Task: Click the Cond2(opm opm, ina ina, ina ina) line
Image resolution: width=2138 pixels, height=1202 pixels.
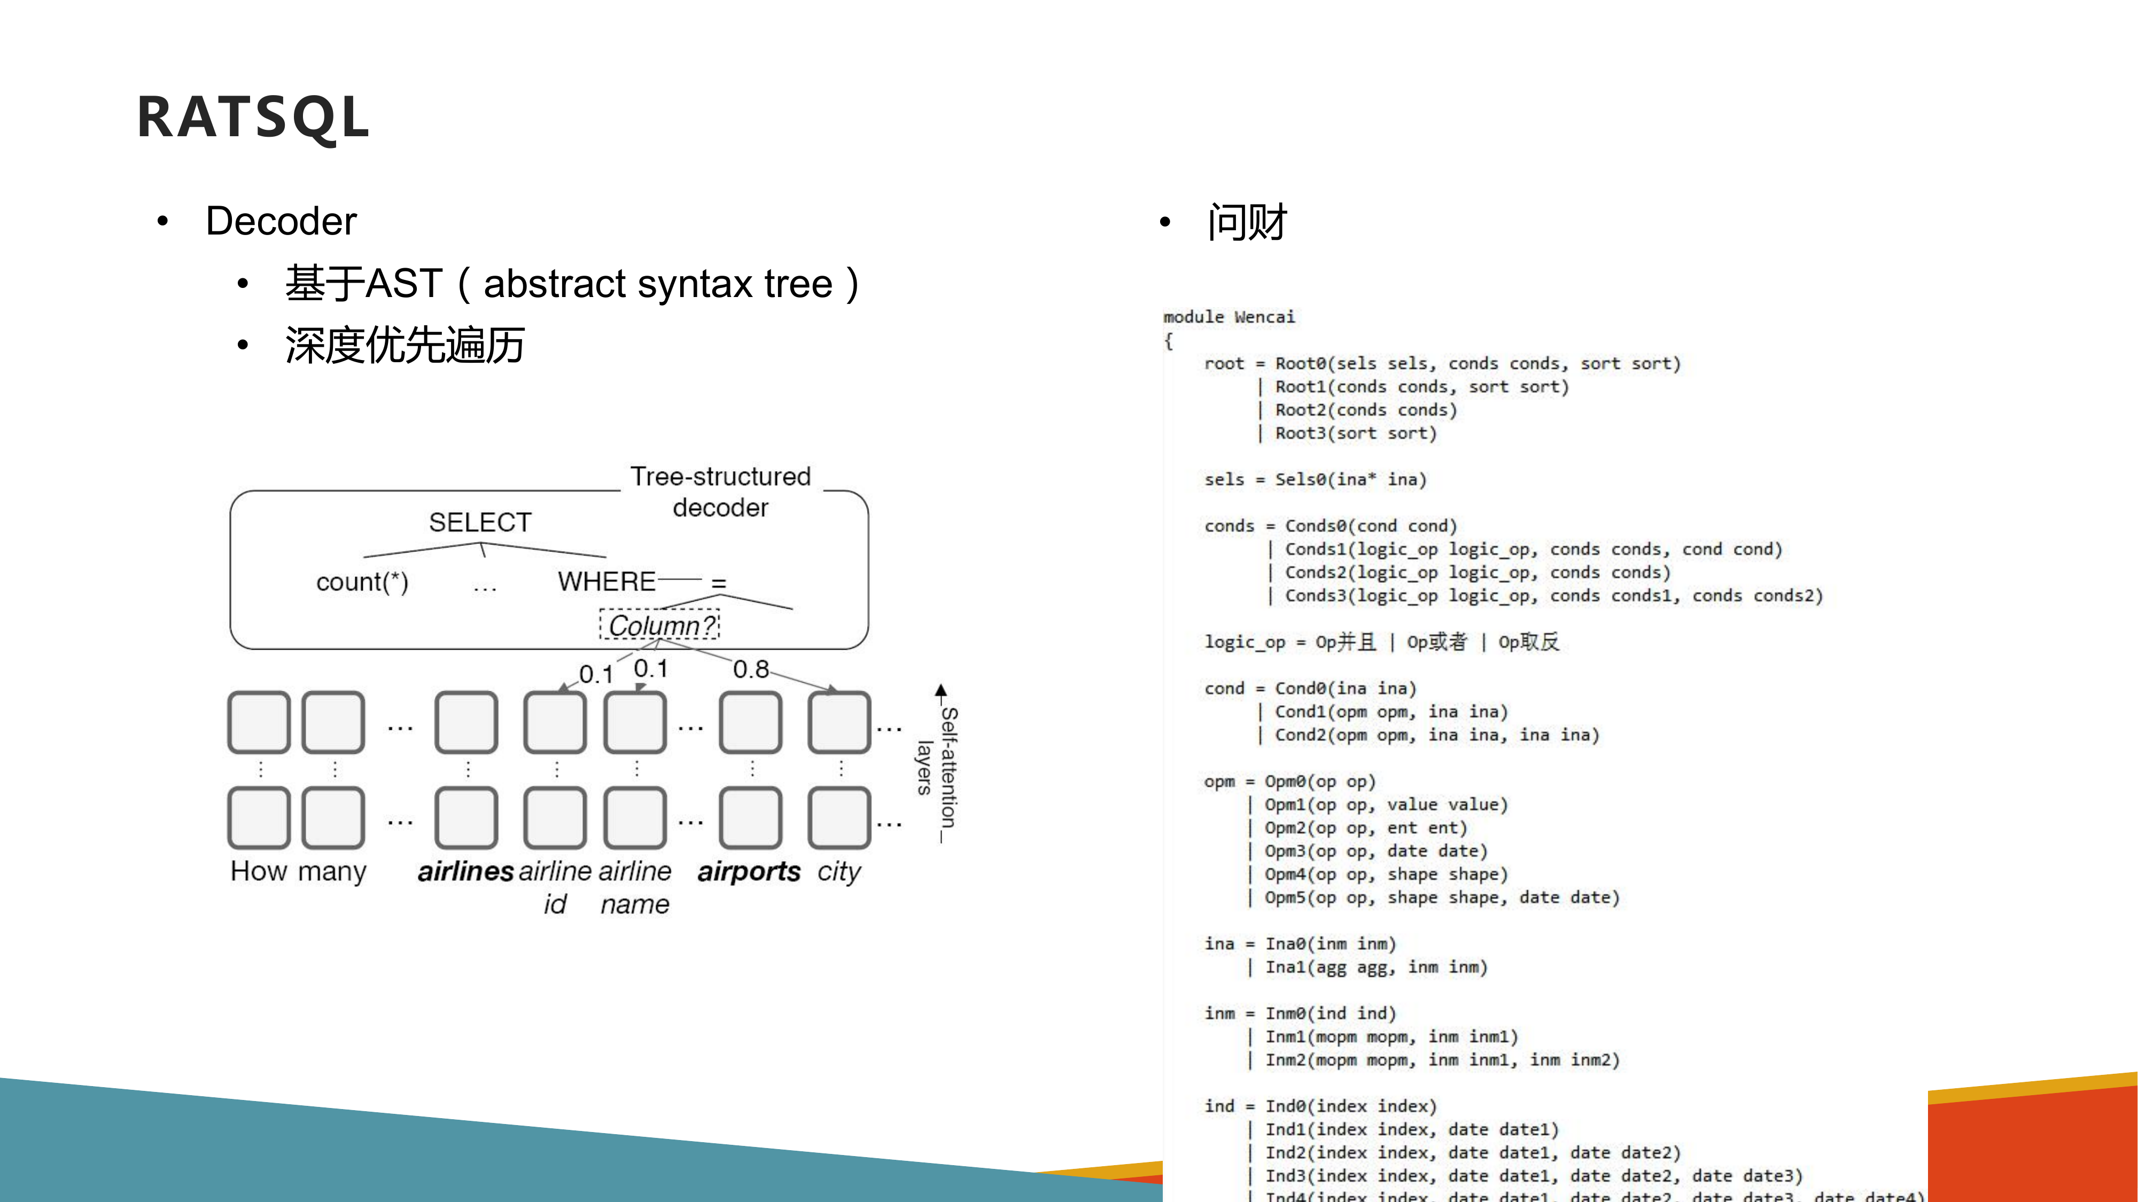Action: (x=1428, y=735)
